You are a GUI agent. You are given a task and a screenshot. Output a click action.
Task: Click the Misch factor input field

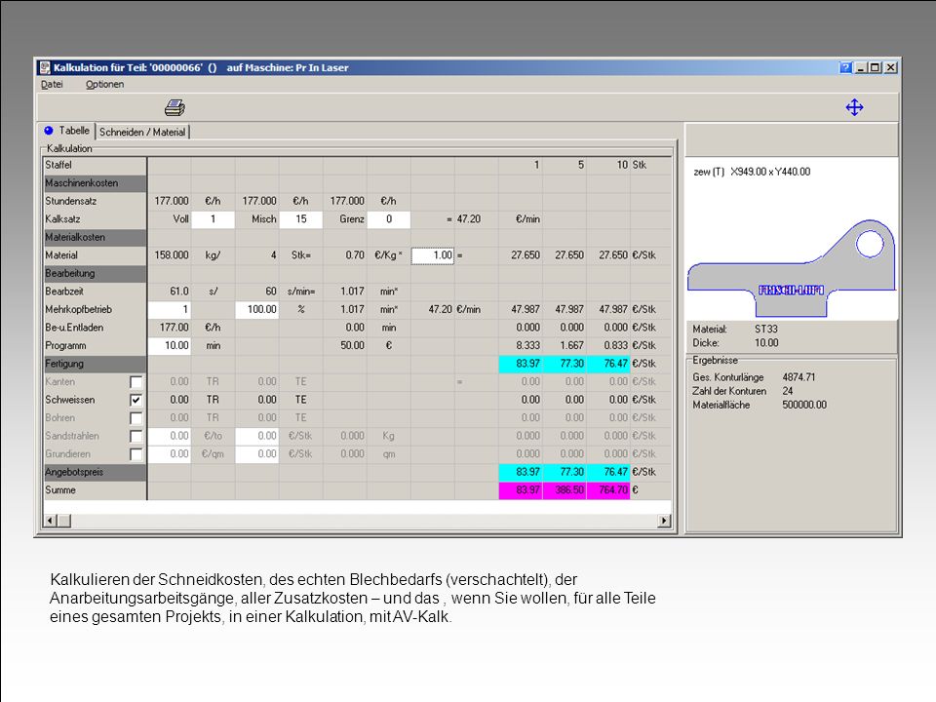coord(301,219)
